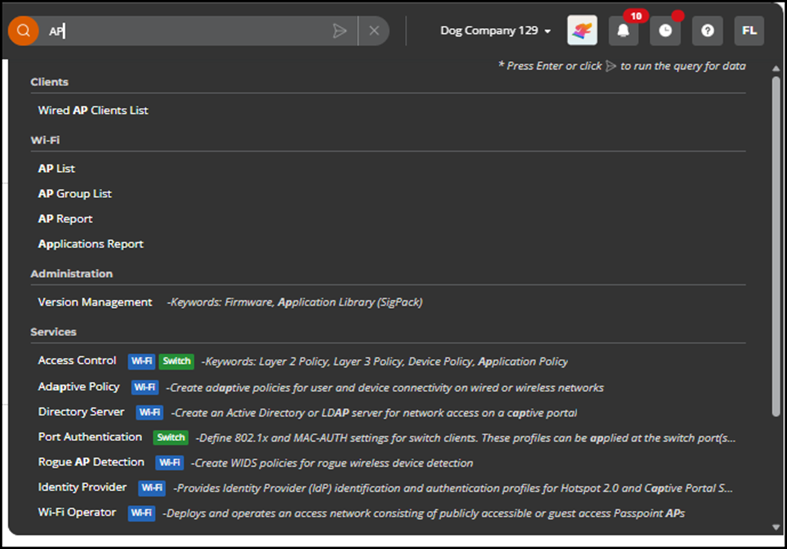Image resolution: width=787 pixels, height=549 pixels.
Task: Open the FL user profile button
Action: pos(749,31)
